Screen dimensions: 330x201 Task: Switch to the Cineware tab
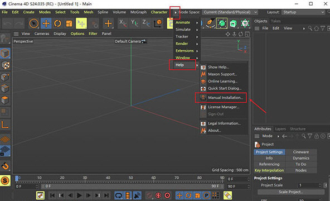(x=301, y=152)
